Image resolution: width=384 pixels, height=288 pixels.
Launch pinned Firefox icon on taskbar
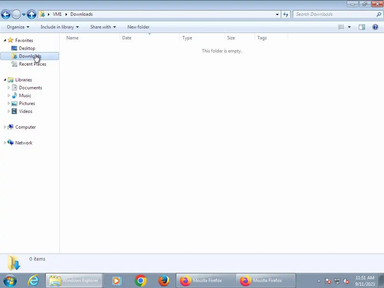[x=163, y=280]
